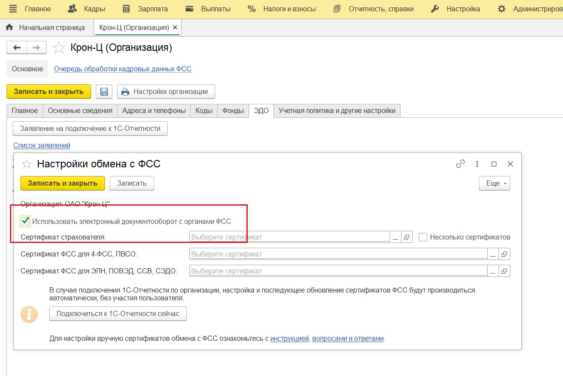The width and height of the screenshot is (563, 376).
Task: Go to Начальная страница tab
Action: 45,27
